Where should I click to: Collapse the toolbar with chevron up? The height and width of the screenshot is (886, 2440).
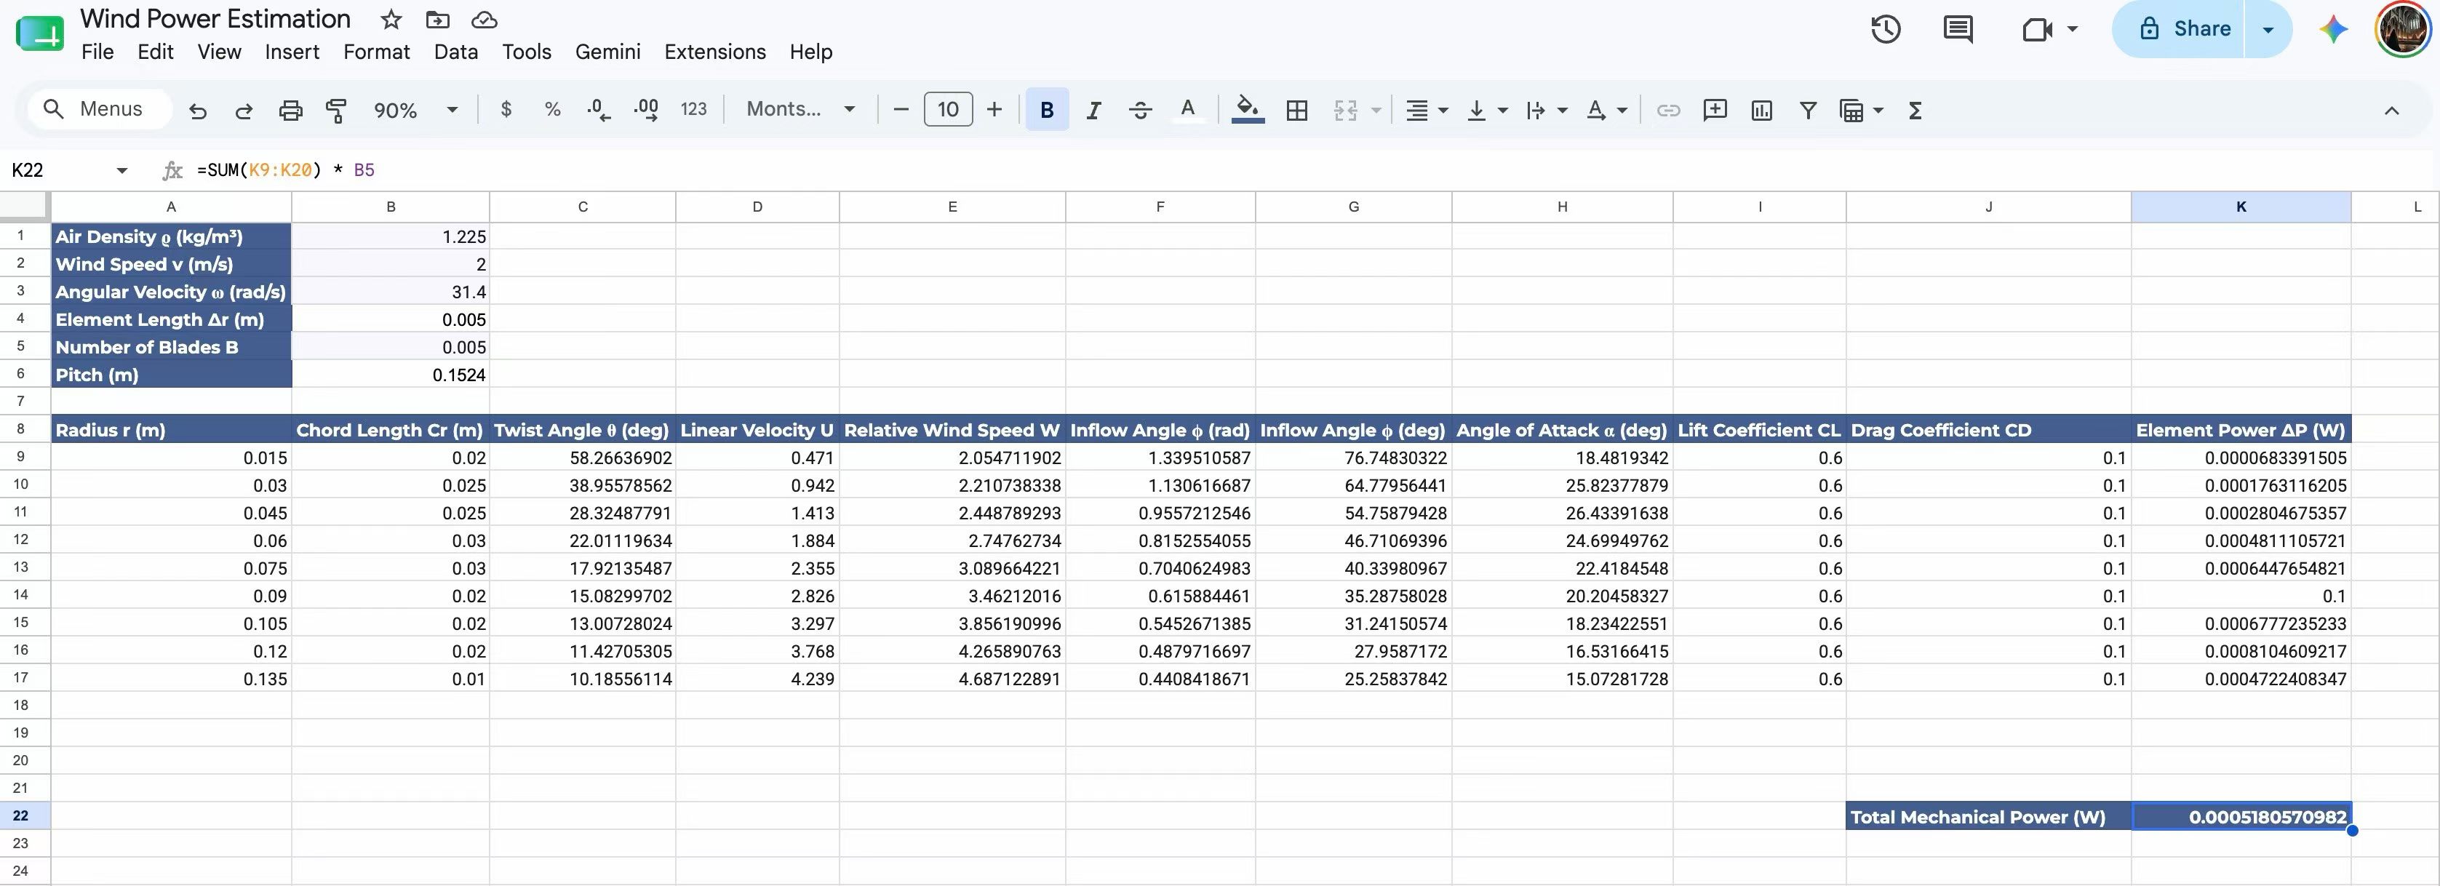(x=2392, y=111)
